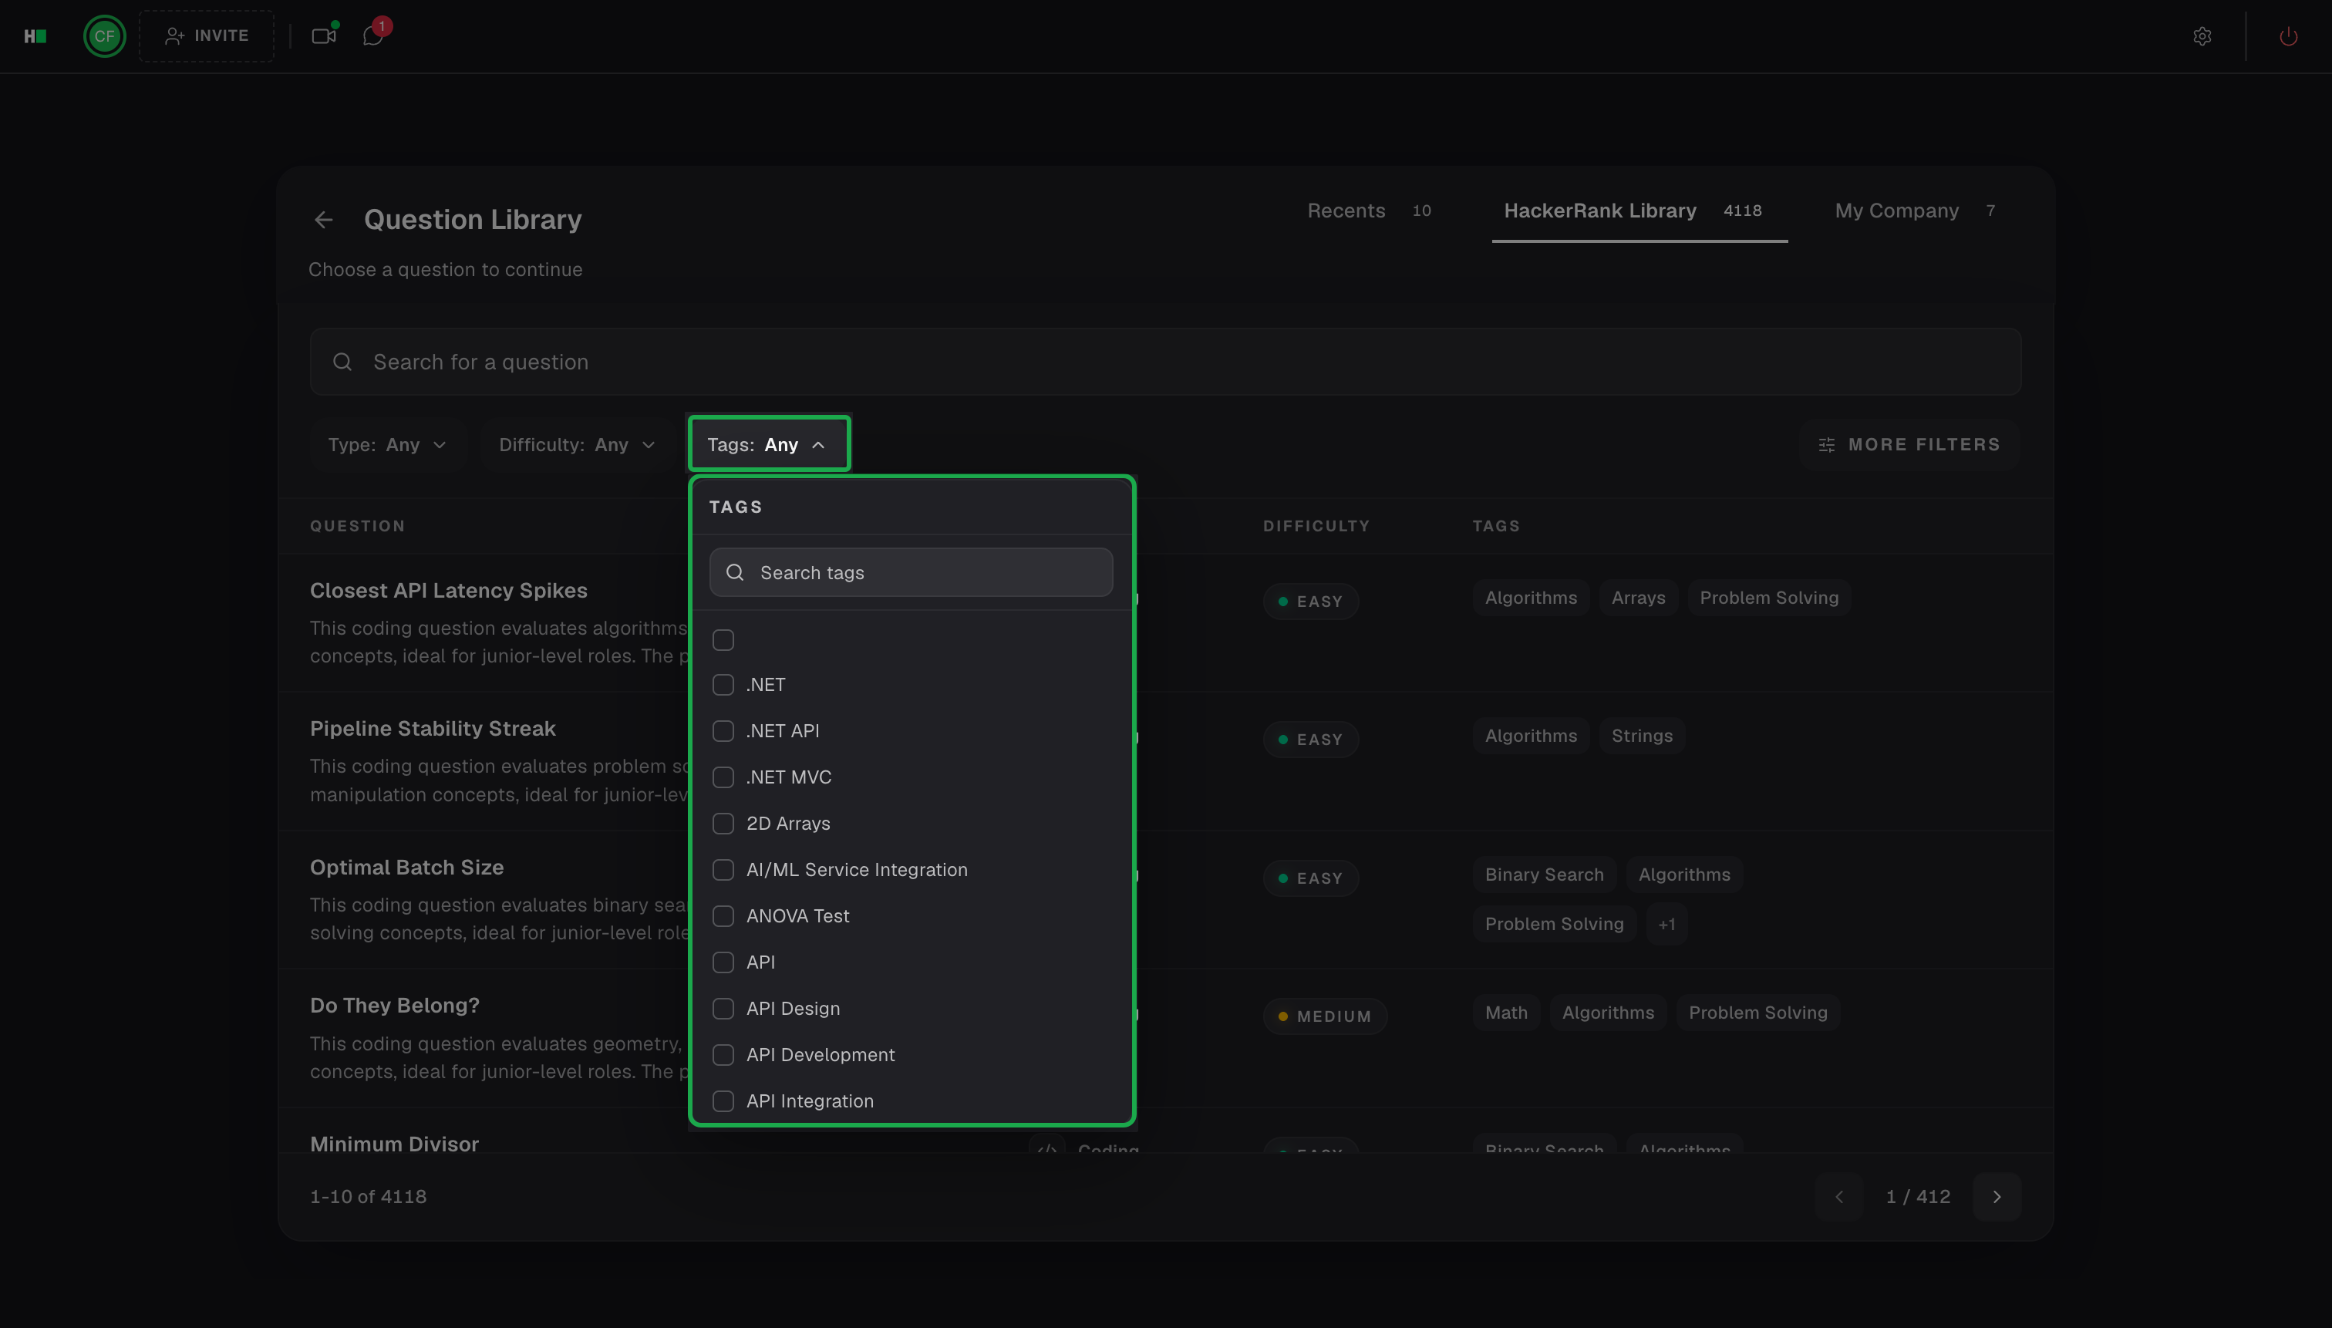Go to next page of questions
Screen dimensions: 2332x1328
pyautogui.click(x=1997, y=1197)
